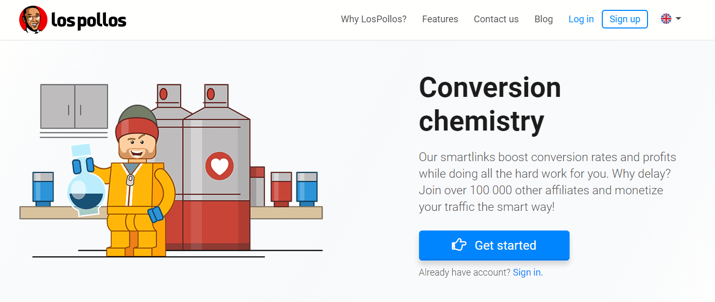Click the Sign up button

(x=625, y=19)
